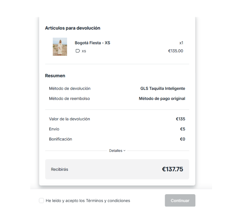Image resolution: width=232 pixels, height=219 pixels.
Task: Accept the Términos y condiciones checkbox
Action: [42, 201]
